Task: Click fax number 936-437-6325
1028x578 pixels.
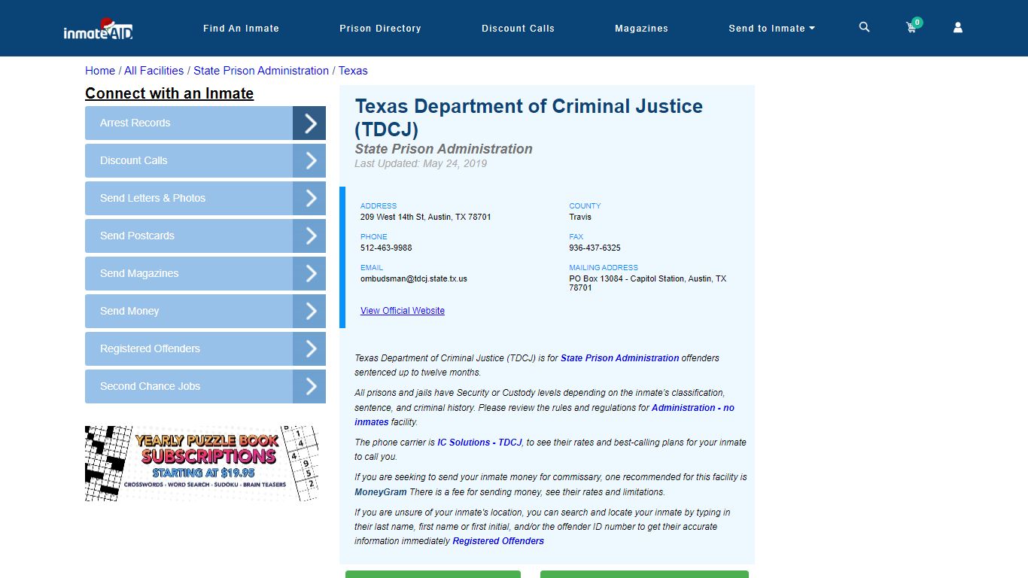Action: 595,248
